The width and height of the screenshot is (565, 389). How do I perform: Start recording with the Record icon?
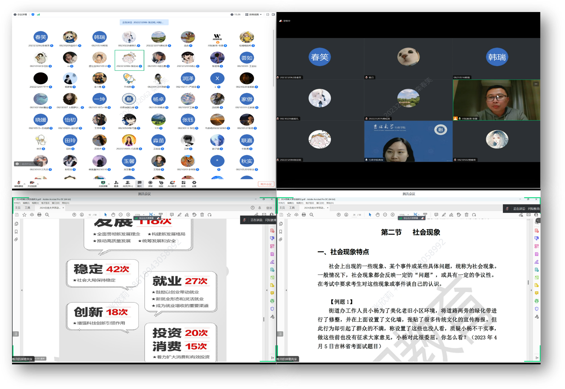point(150,183)
